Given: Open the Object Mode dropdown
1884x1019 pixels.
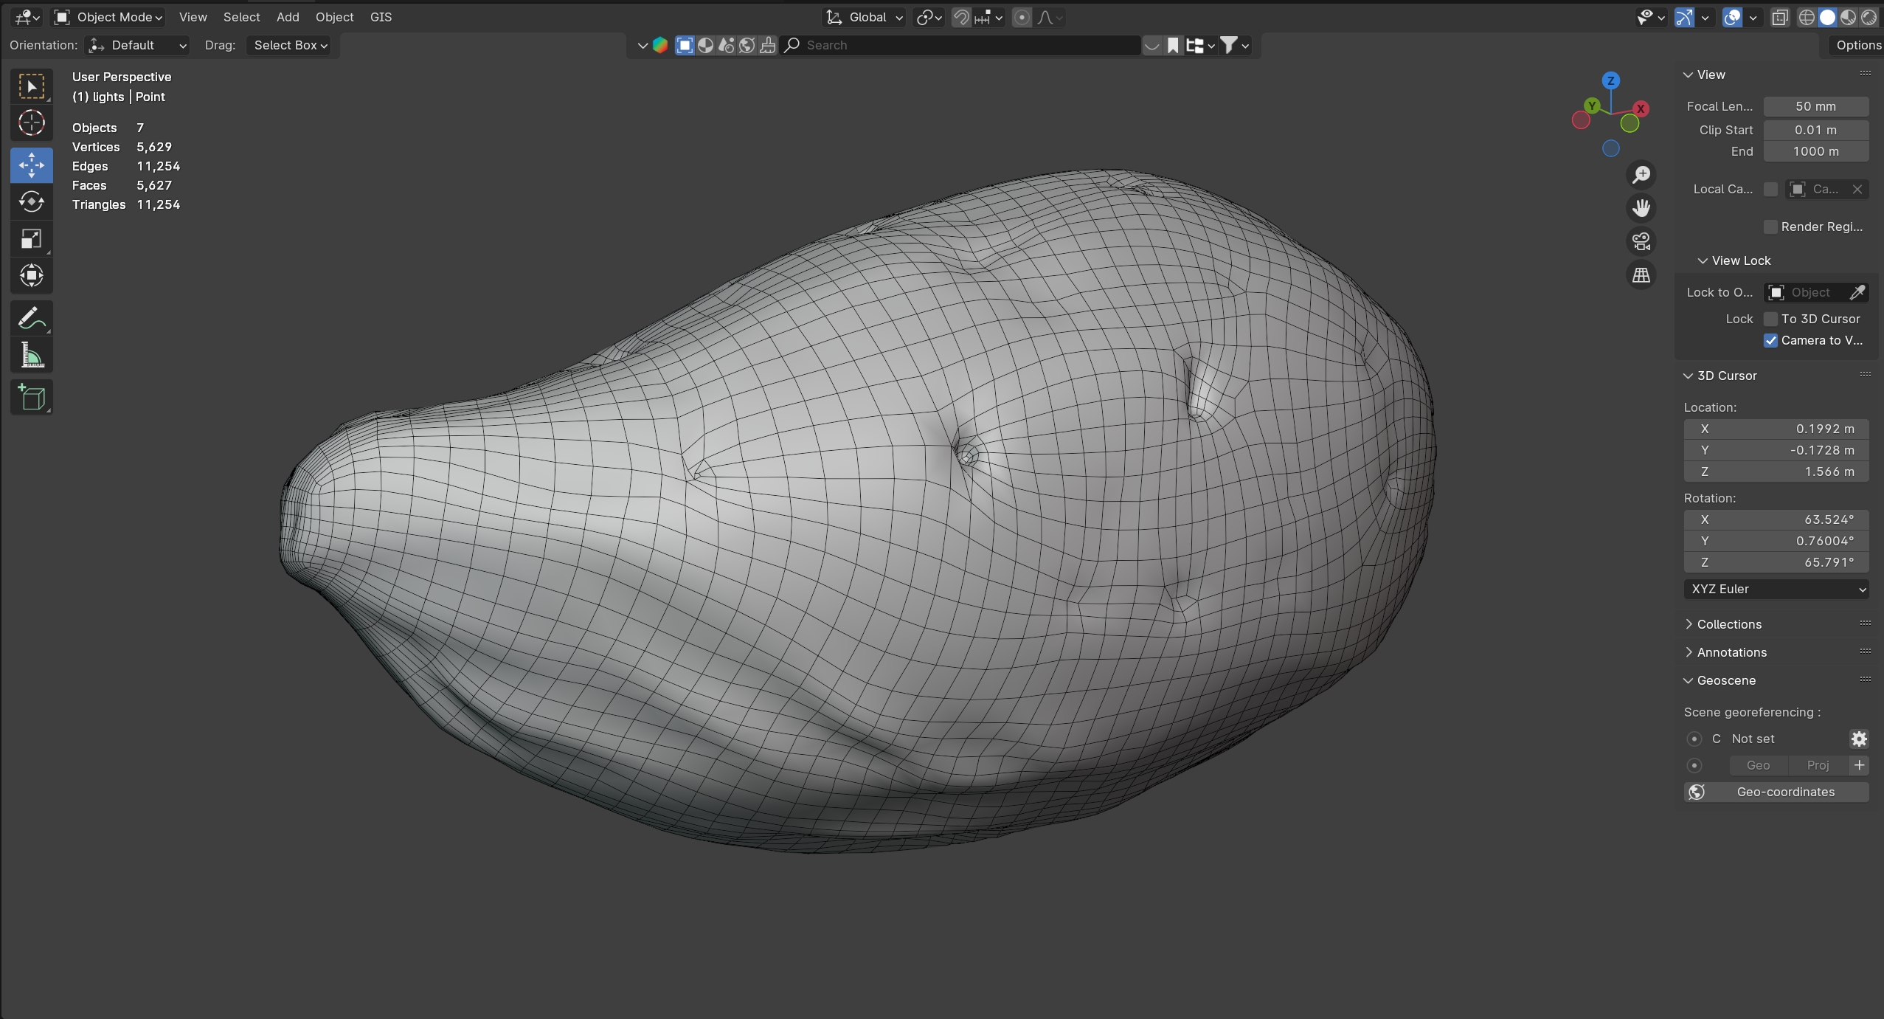Looking at the screenshot, I should 109,17.
